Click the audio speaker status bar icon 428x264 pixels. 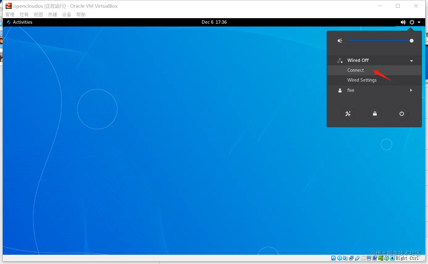tap(346, 258)
